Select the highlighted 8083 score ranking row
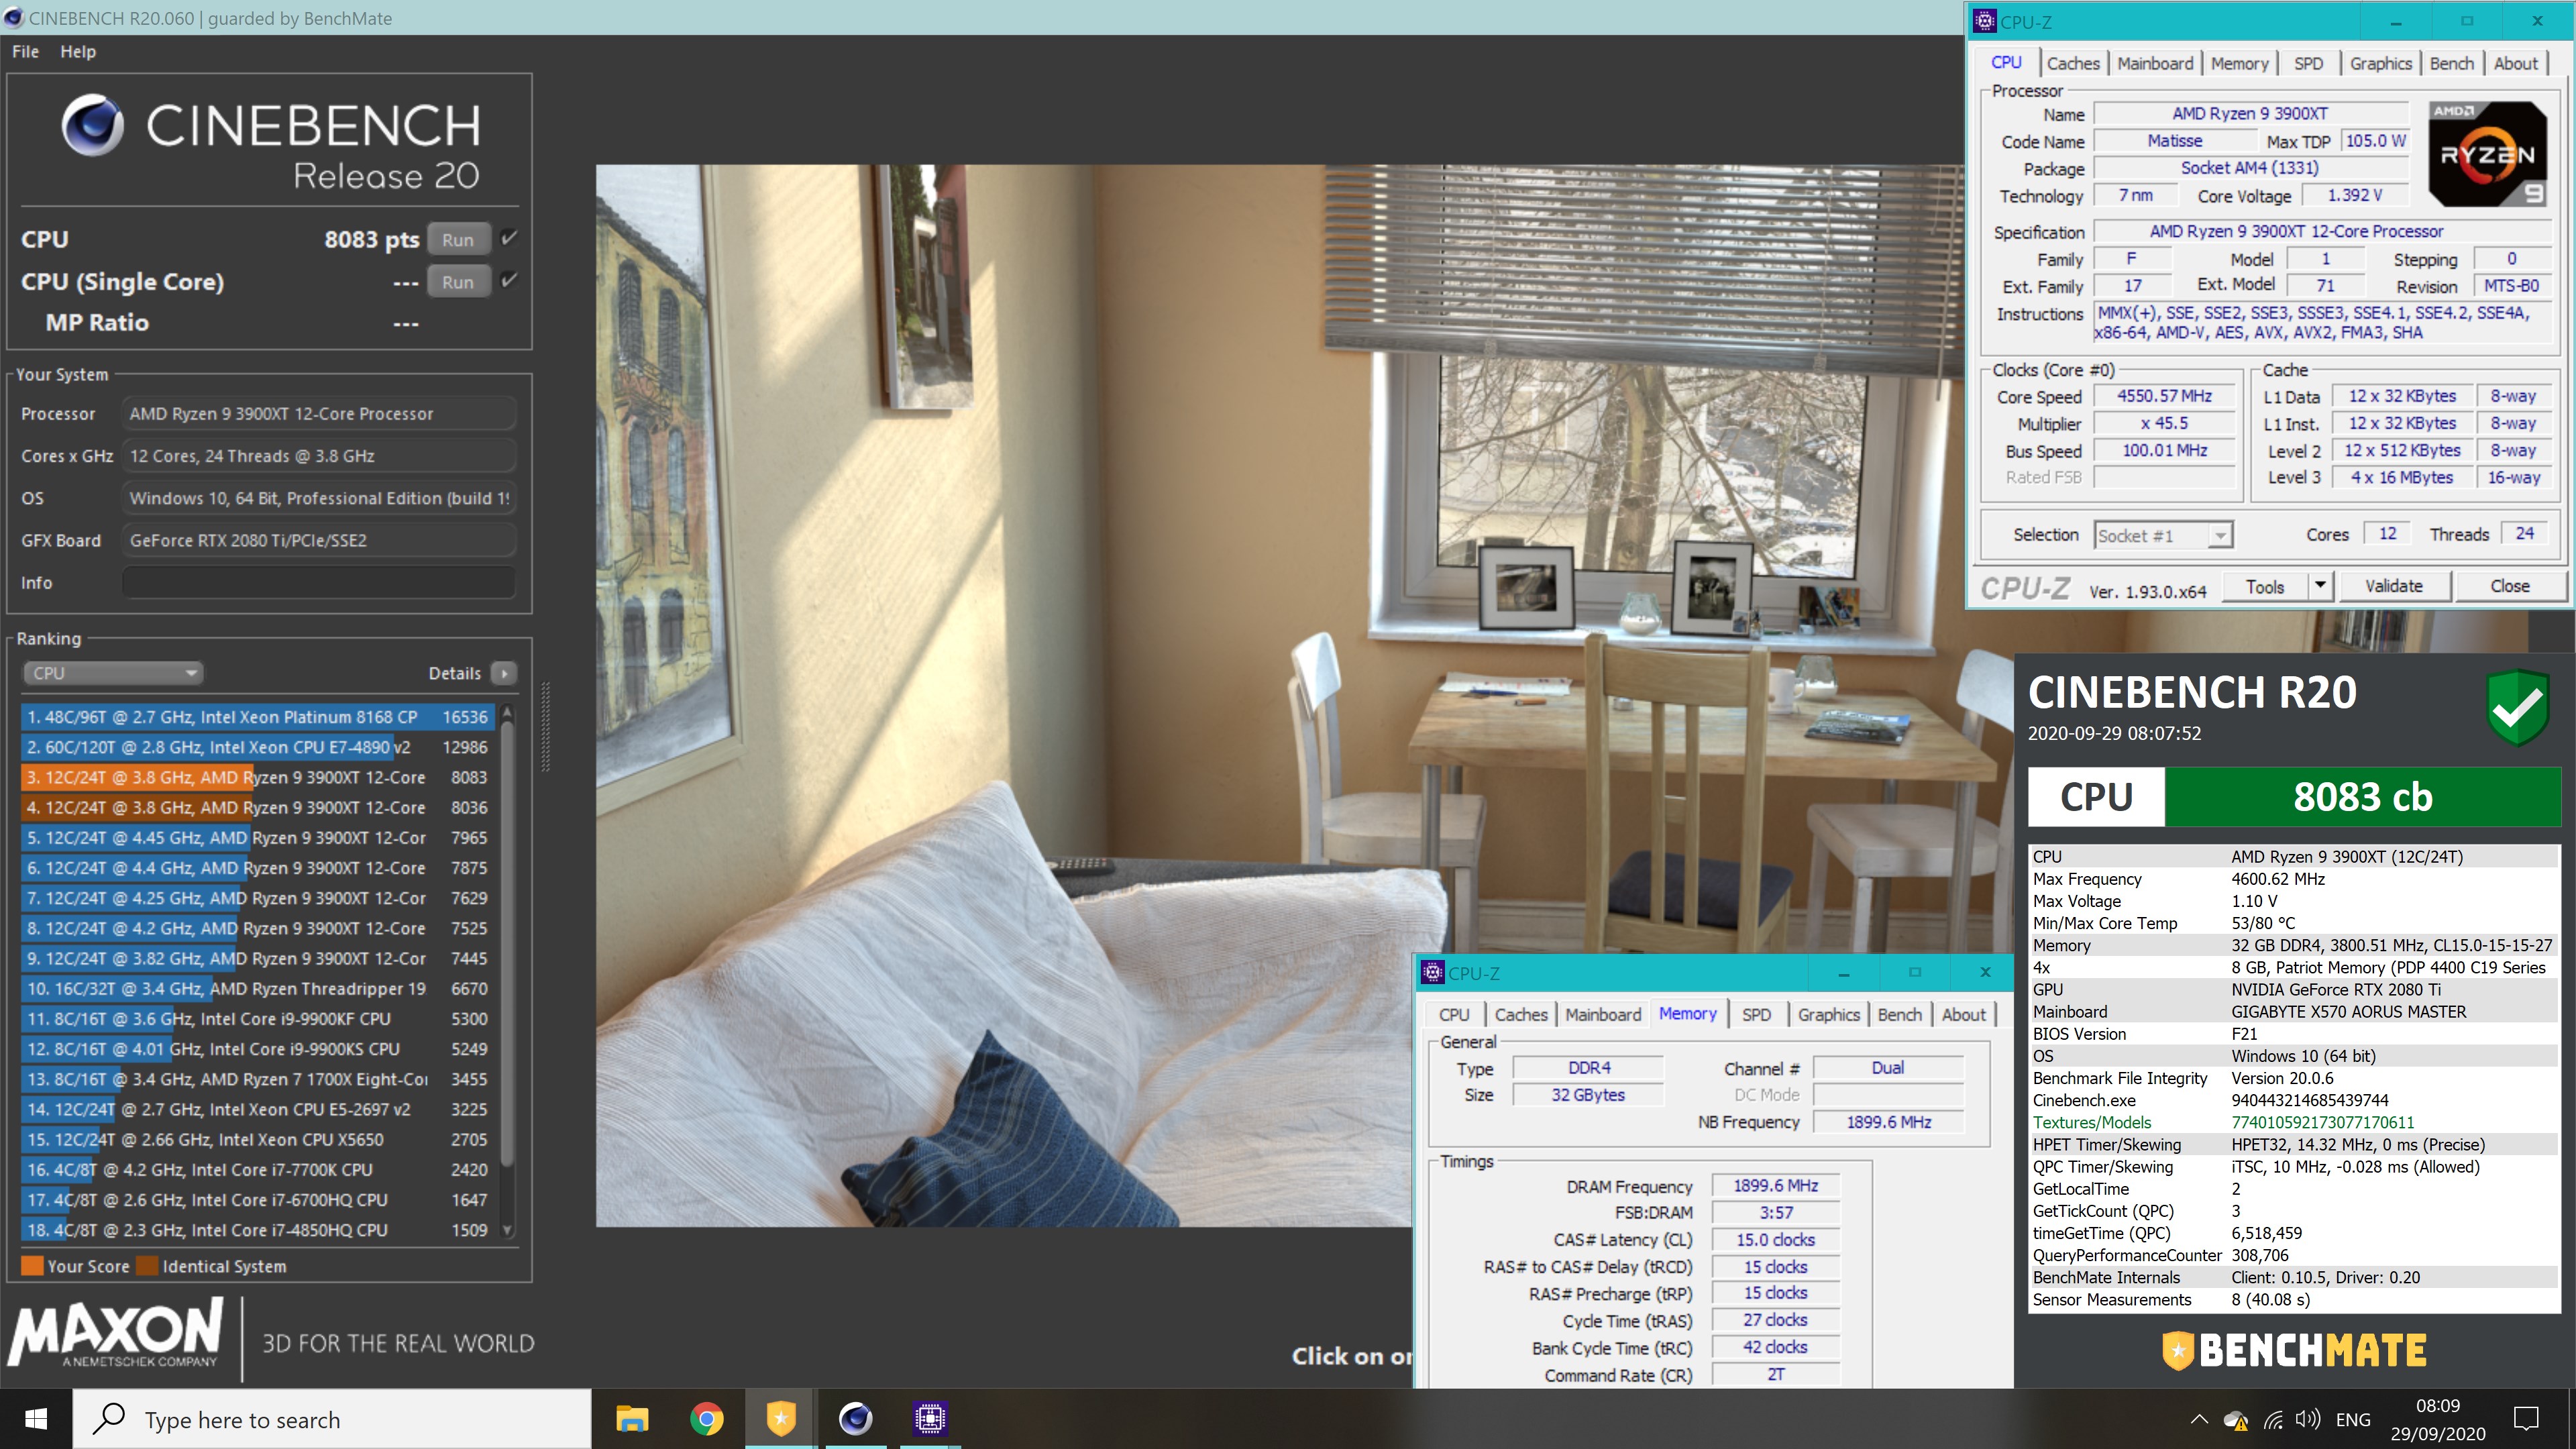Viewport: 2576px width, 1449px height. pyautogui.click(x=257, y=777)
